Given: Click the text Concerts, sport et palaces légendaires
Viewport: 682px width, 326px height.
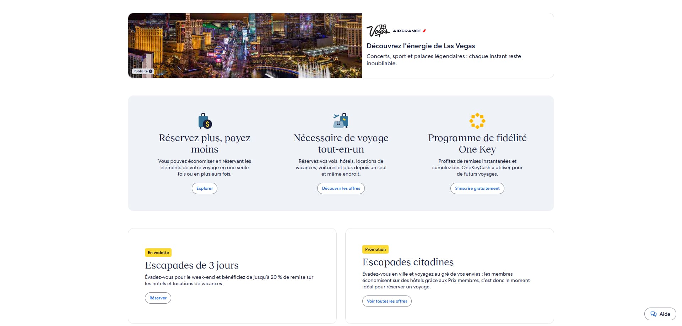Looking at the screenshot, I should 444,60.
